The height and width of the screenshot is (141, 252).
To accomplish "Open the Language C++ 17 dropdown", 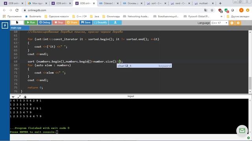I will click(x=219, y=23).
